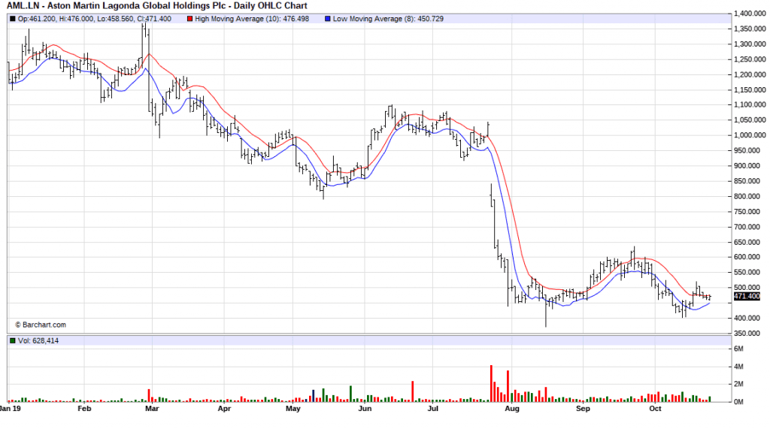The height and width of the screenshot is (429, 770).
Task: Click the Oct label on the date axis
Action: point(654,410)
